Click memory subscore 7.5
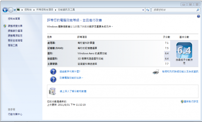202x122 pixels. pyautogui.click(x=167, y=48)
